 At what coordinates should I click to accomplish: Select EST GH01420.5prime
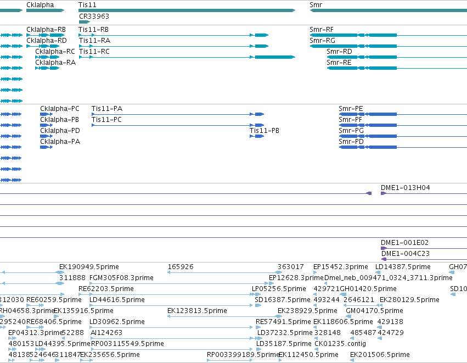pos(368,289)
